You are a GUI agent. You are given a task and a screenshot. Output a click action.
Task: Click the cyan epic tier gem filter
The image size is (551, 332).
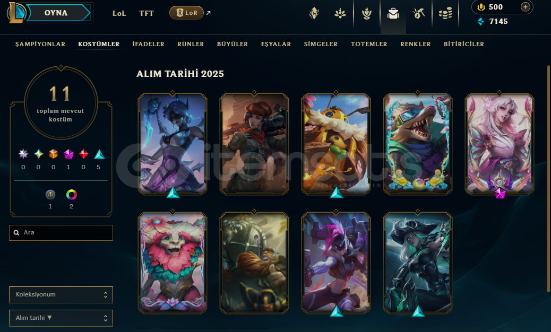tap(99, 154)
